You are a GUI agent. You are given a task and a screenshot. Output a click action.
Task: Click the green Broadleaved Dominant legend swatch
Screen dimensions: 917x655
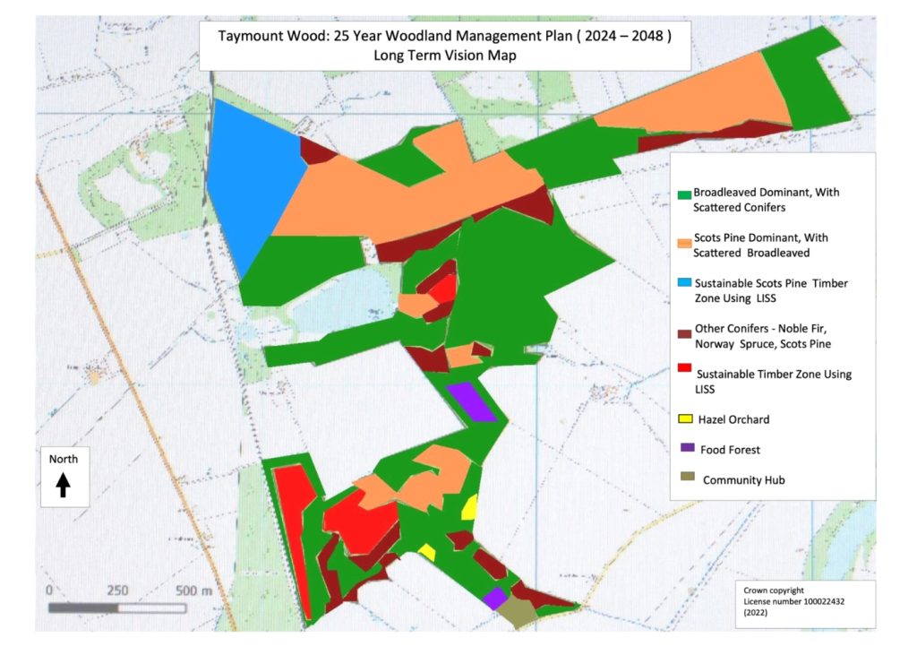pos(684,195)
